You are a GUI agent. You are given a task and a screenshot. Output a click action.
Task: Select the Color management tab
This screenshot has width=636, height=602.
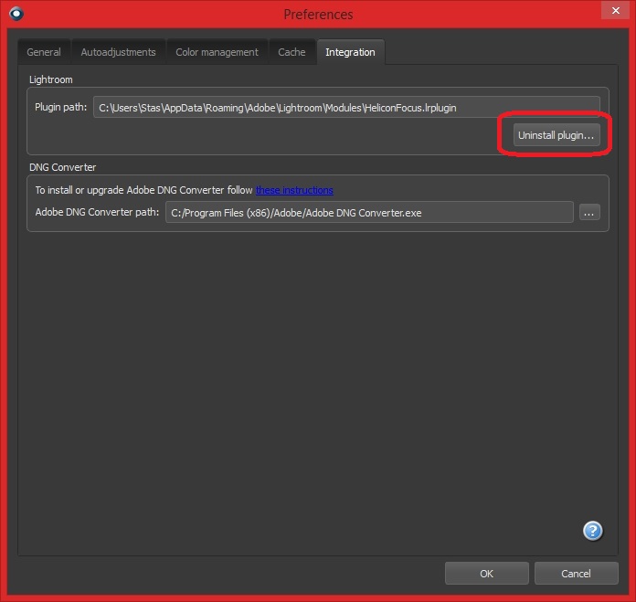(217, 52)
